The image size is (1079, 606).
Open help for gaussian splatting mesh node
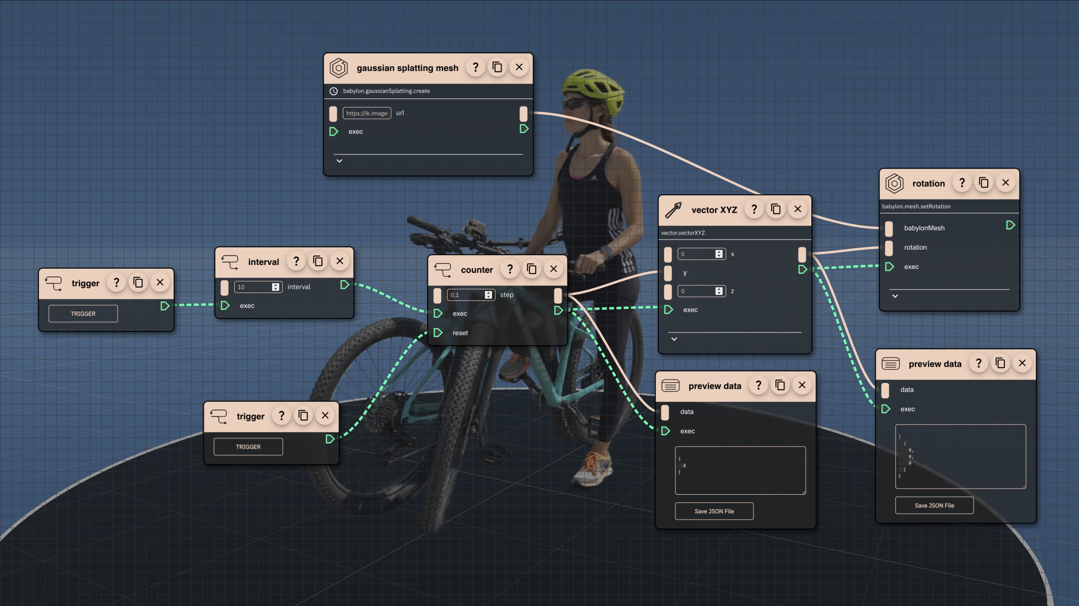475,67
